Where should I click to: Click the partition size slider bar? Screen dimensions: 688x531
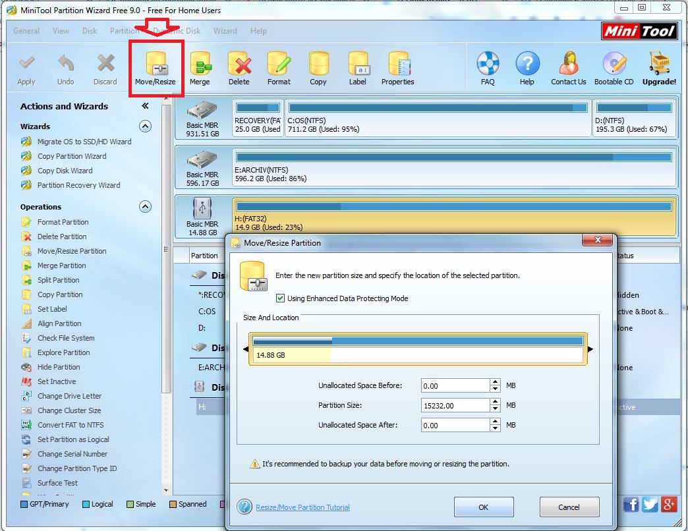(418, 349)
